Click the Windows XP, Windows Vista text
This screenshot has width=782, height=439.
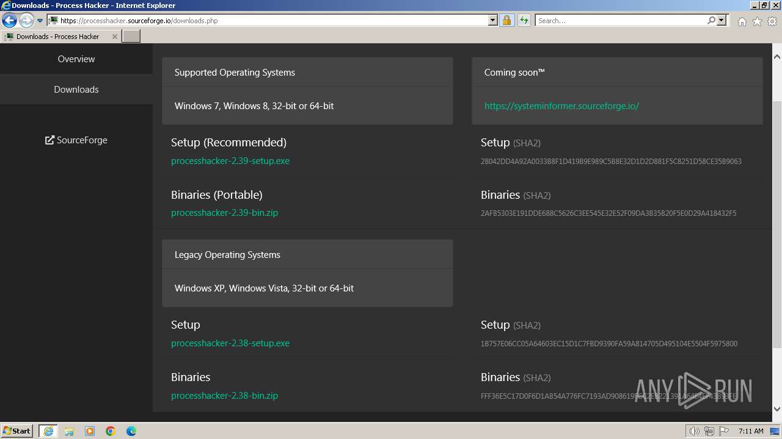(x=264, y=288)
